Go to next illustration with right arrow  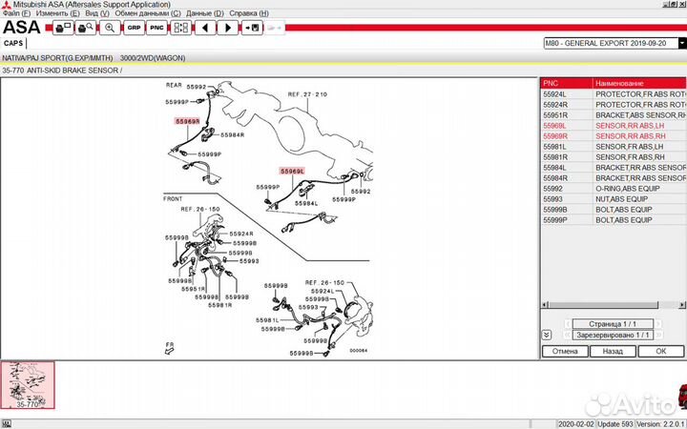coord(228,29)
